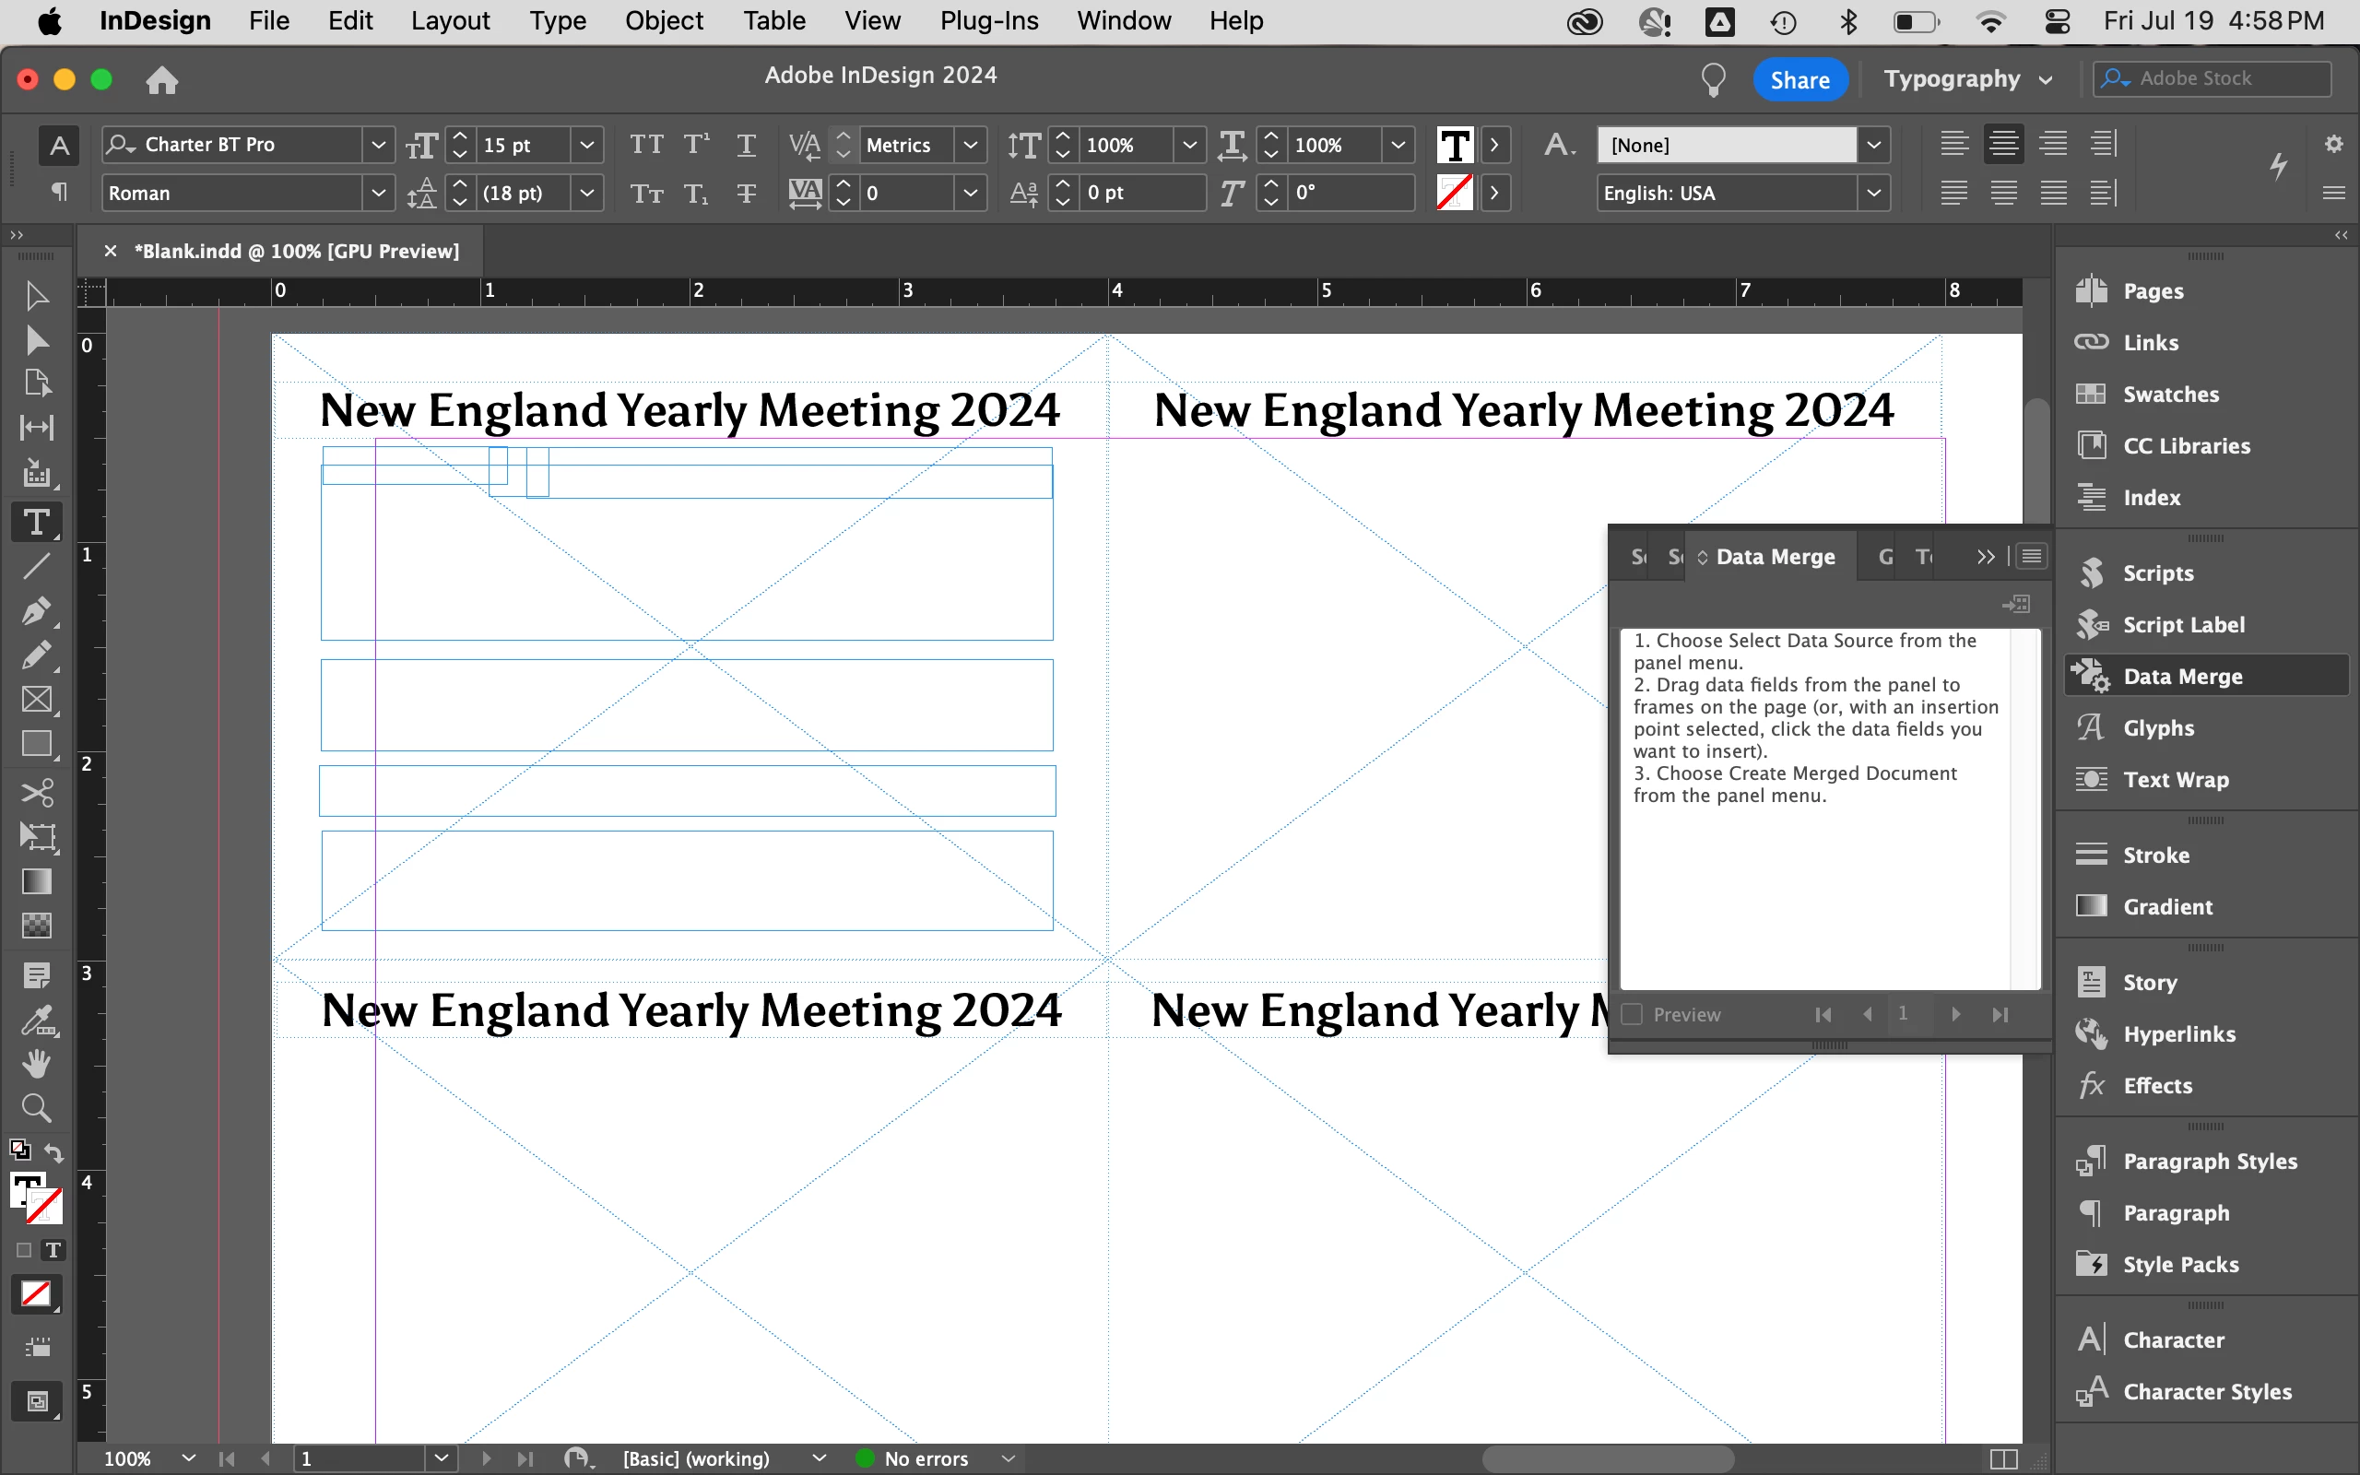Select the Rectangle Frame tool
The image size is (2360, 1475).
pos(36,700)
